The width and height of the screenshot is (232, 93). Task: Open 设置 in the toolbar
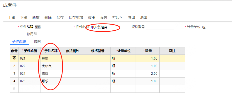pos(104,18)
